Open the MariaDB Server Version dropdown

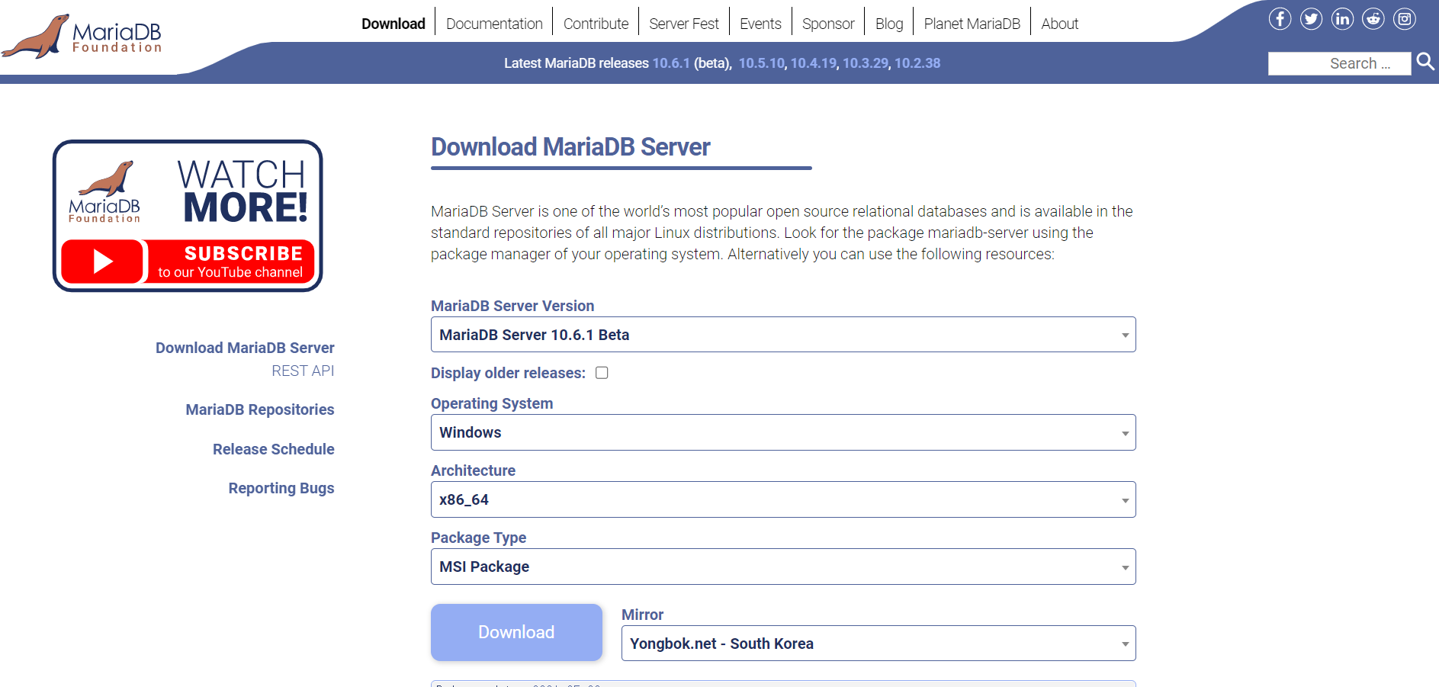(783, 335)
